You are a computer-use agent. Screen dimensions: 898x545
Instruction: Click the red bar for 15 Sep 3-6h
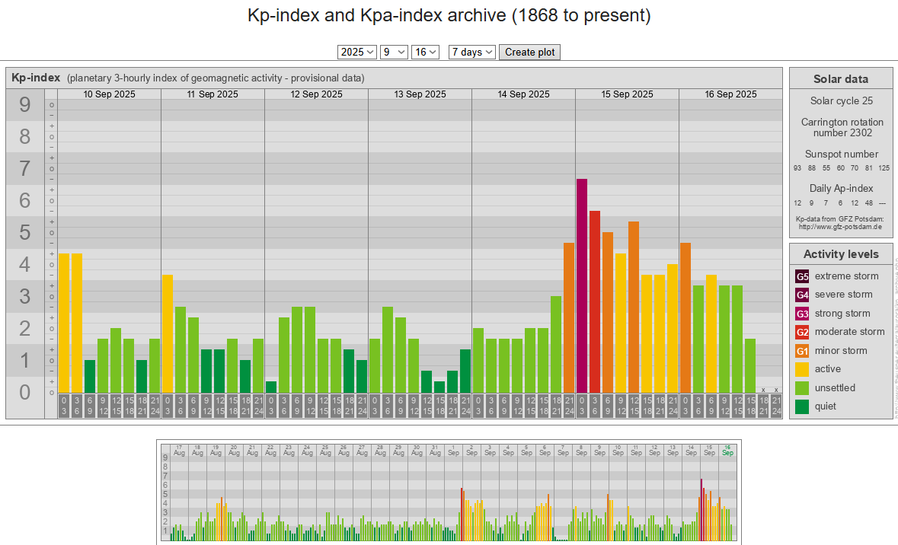594,301
